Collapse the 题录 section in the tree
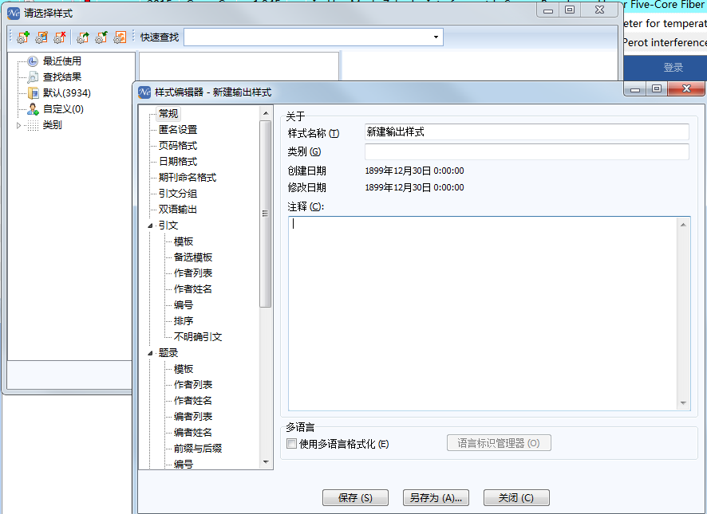This screenshot has height=514, width=707. pyautogui.click(x=151, y=353)
